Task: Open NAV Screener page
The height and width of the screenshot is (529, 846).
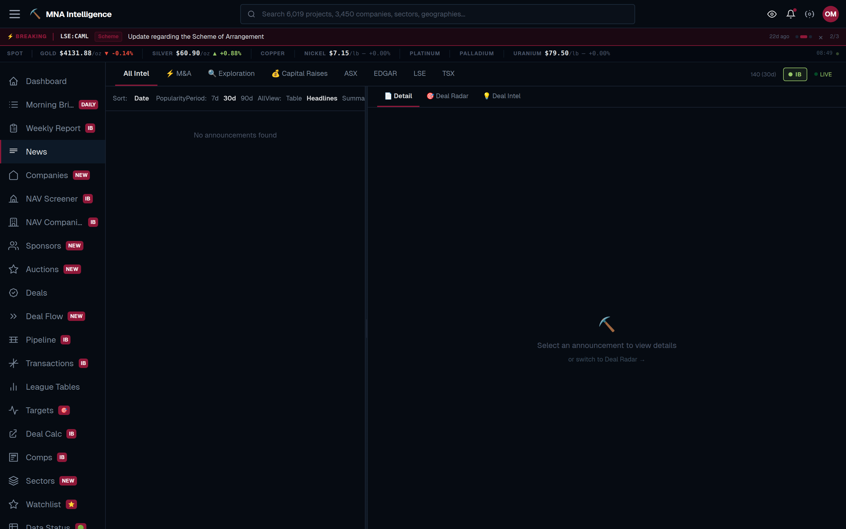Action: pos(53,199)
